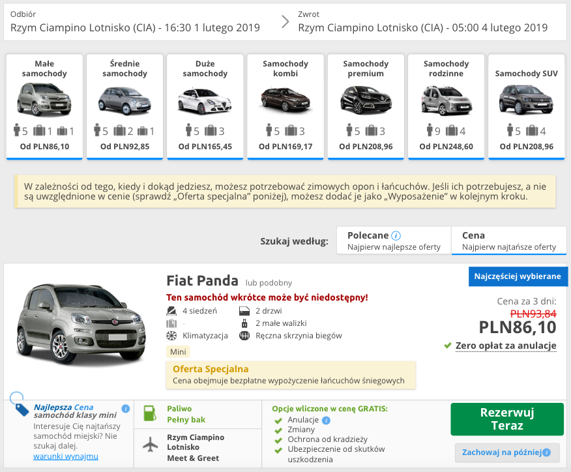Click the Odbiór pickup location field

click(x=135, y=23)
